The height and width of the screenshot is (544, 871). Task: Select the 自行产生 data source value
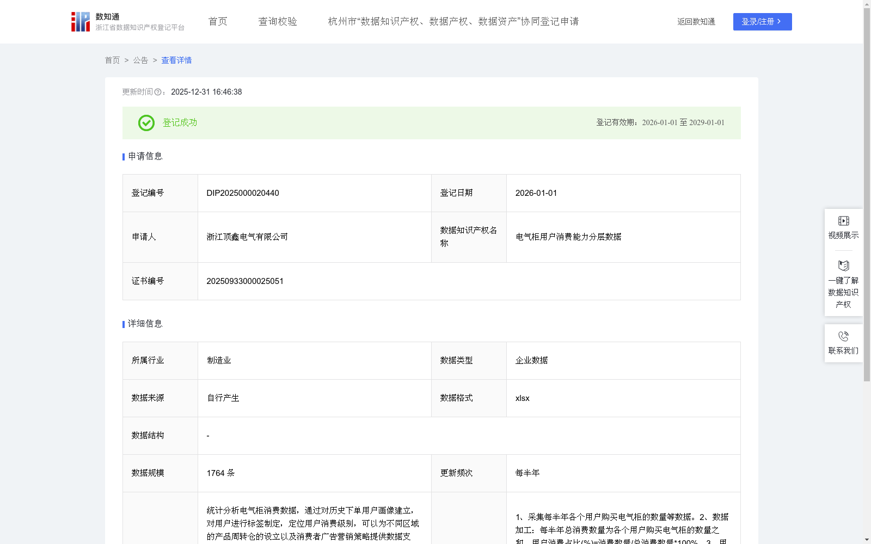point(223,398)
